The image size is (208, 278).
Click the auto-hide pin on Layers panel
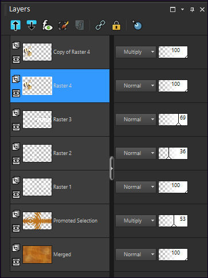pos(192,9)
